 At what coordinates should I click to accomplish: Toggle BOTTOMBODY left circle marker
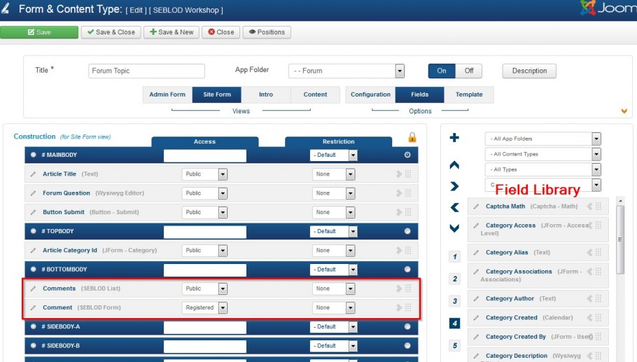click(34, 270)
